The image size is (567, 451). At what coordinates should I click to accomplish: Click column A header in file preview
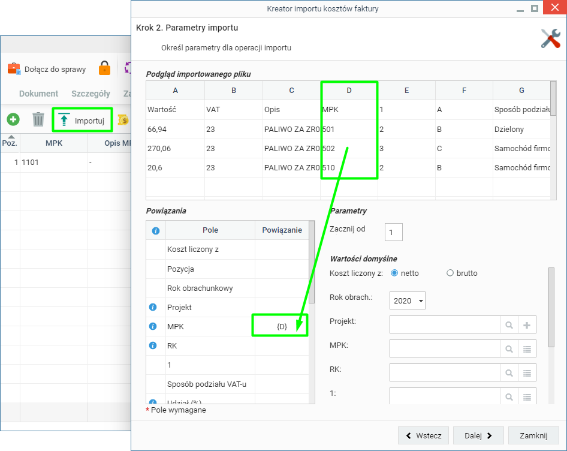point(176,91)
